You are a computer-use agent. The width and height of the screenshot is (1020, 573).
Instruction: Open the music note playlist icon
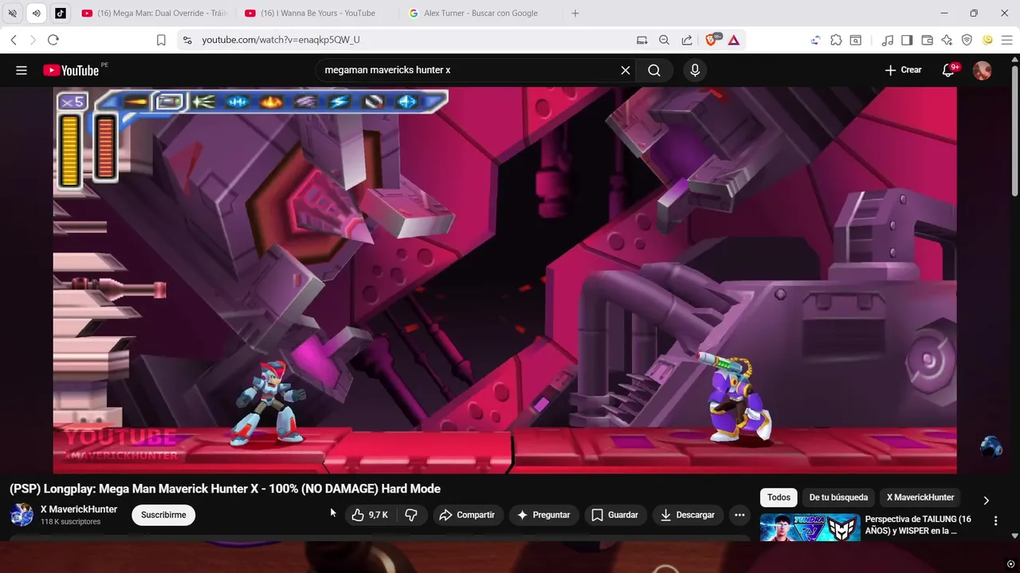(888, 40)
